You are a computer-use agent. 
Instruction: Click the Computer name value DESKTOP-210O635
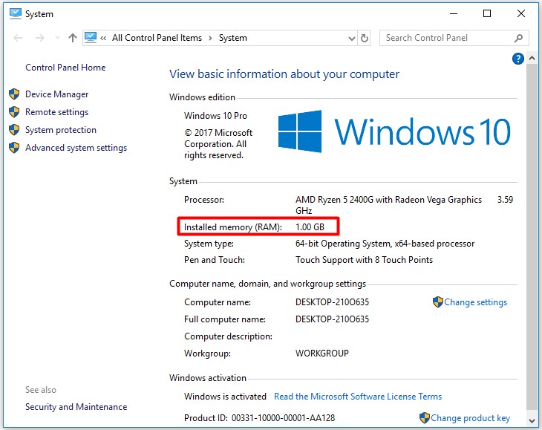tap(332, 302)
